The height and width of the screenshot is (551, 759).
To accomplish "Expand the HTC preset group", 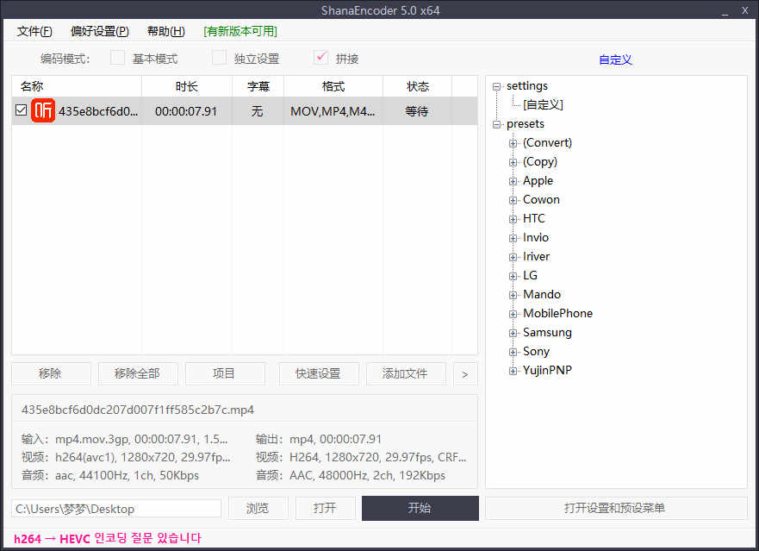I will (513, 219).
